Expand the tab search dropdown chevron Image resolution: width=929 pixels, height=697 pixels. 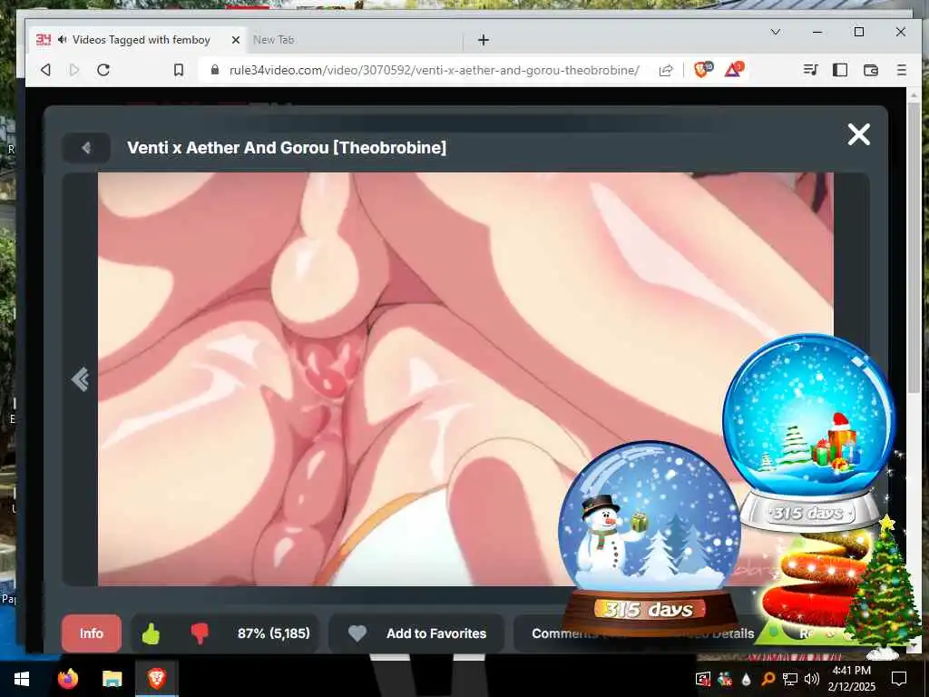(775, 32)
